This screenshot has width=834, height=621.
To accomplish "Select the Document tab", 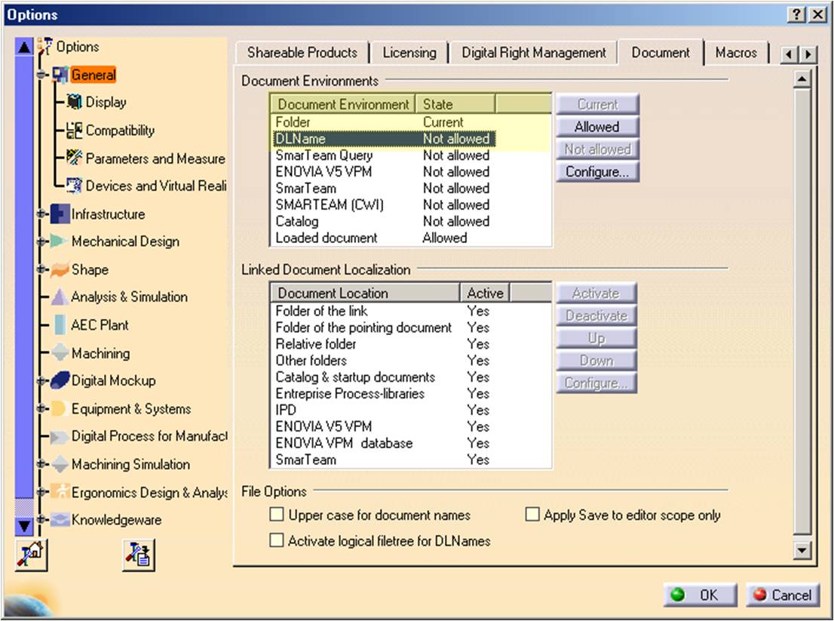I will point(661,52).
